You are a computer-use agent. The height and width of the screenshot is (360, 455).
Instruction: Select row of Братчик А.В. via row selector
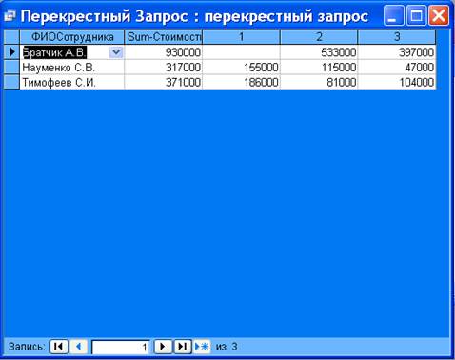click(x=11, y=52)
